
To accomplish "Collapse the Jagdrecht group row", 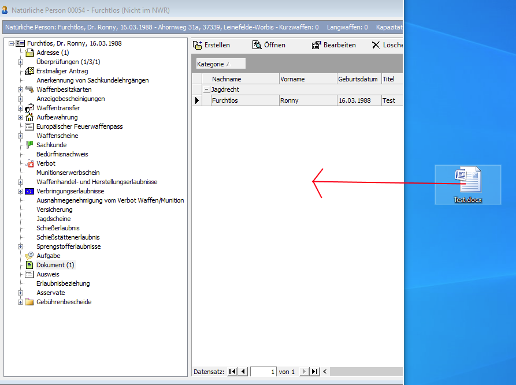I will [x=207, y=89].
